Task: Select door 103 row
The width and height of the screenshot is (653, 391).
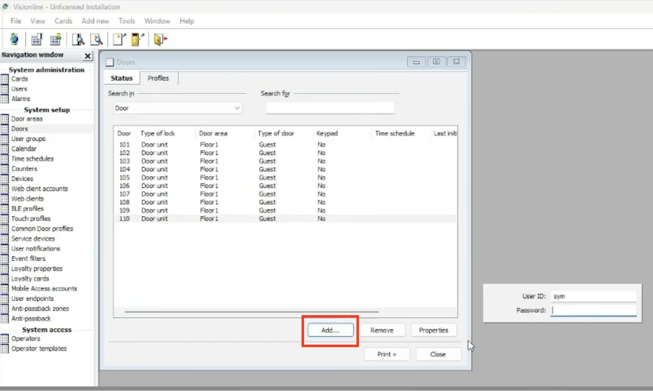Action: pos(285,161)
